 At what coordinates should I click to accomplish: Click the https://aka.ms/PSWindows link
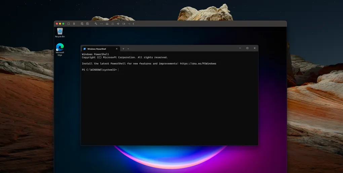[x=198, y=64]
